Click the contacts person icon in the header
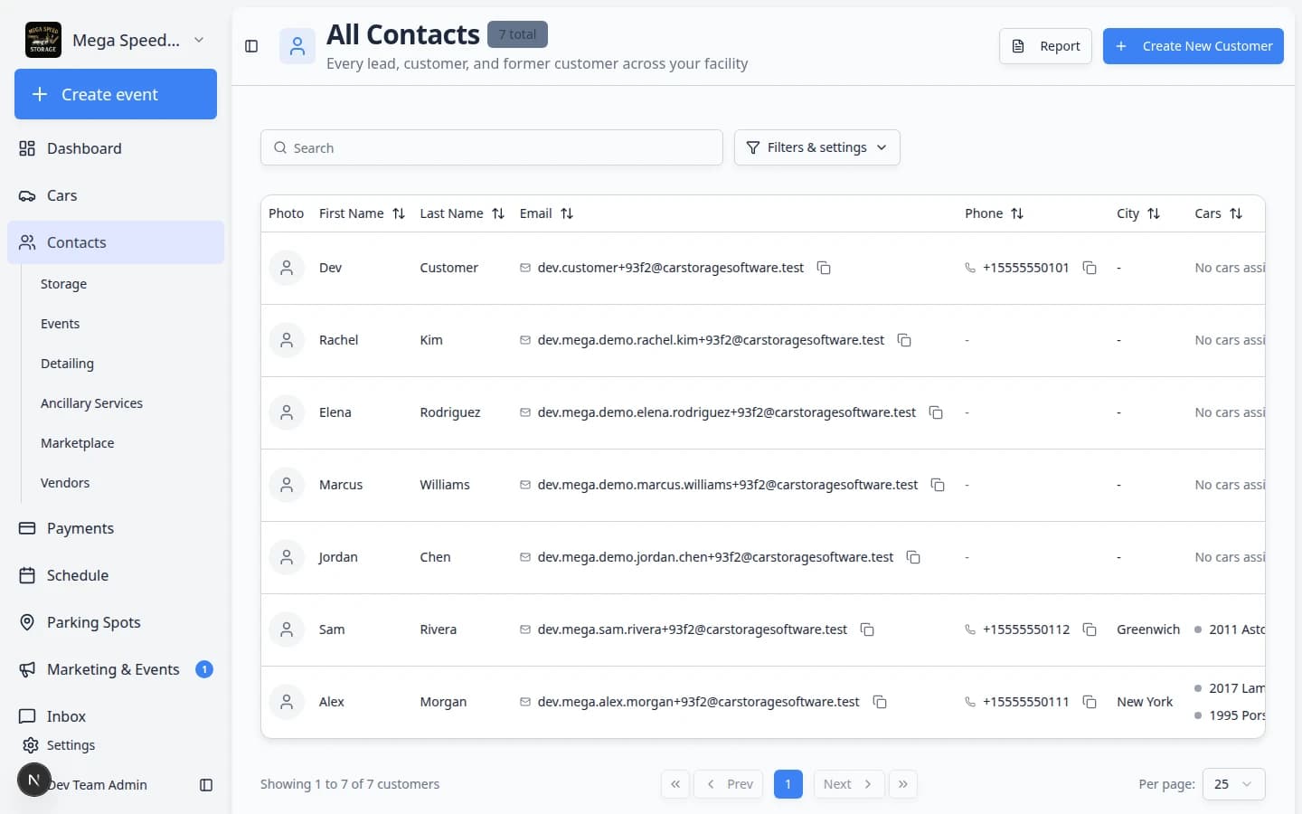Viewport: 1302px width, 814px height. pyautogui.click(x=297, y=46)
